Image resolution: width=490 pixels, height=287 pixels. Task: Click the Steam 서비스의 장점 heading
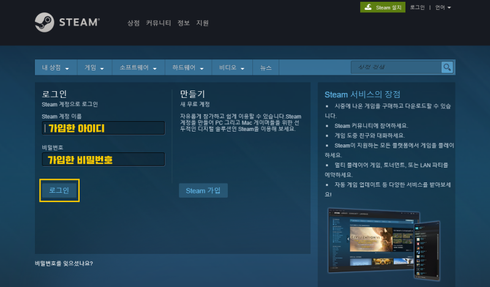pyautogui.click(x=362, y=94)
